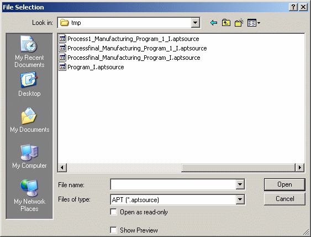The height and width of the screenshot is (237, 311).
Task: Go up one folder level
Action: pos(226,23)
